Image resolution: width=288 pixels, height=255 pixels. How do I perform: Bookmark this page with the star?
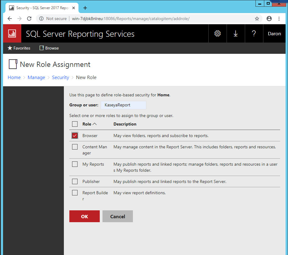[x=257, y=19]
